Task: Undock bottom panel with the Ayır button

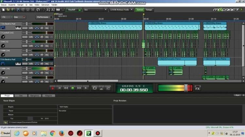Action: [237, 95]
